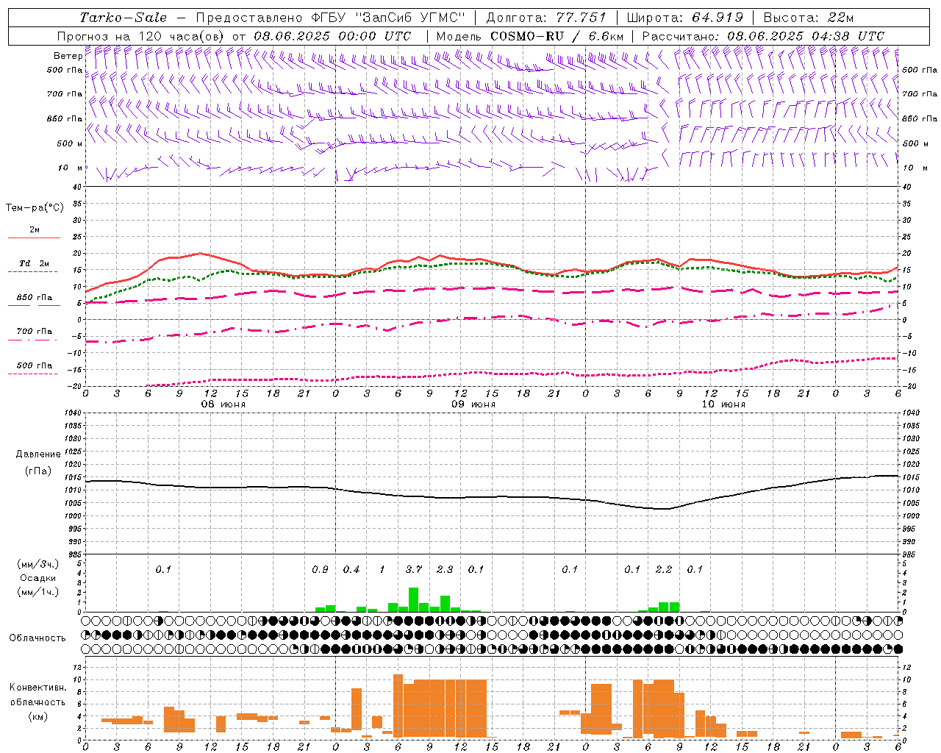Click the tallest green precipitation bar
The width and height of the screenshot is (941, 753).
tap(414, 600)
